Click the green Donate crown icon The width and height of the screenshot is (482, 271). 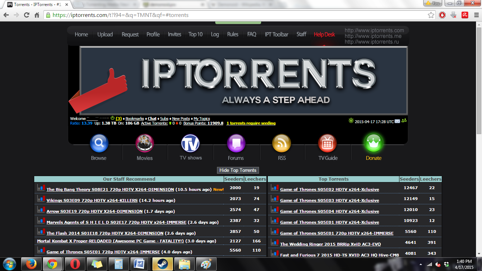coord(373,143)
